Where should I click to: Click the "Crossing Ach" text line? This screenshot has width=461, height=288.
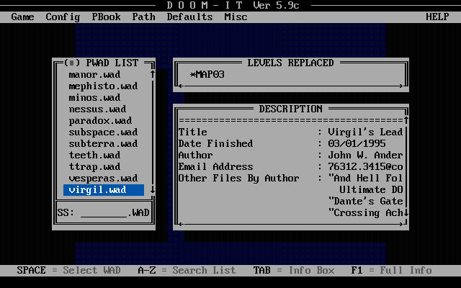coord(365,213)
